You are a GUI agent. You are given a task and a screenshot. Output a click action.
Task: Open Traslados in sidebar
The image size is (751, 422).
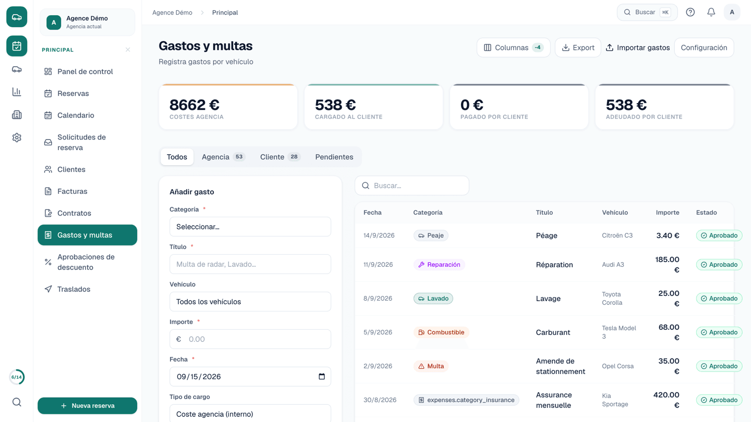coord(87,289)
